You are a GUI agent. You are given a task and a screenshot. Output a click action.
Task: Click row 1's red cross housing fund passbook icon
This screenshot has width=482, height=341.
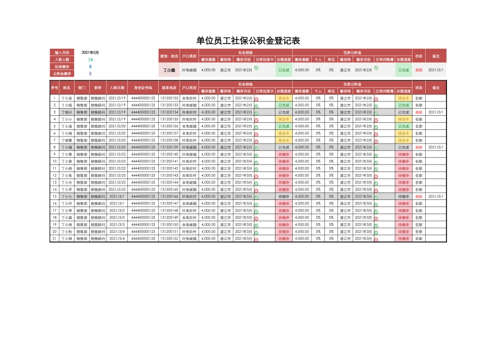click(x=376, y=99)
